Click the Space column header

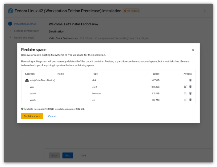tap(156, 74)
